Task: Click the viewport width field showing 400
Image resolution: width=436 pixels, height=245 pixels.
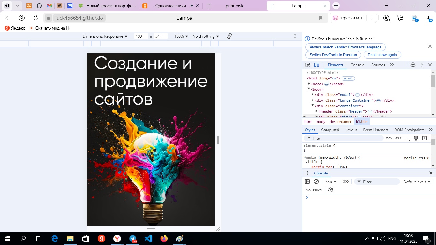Action: [x=141, y=36]
